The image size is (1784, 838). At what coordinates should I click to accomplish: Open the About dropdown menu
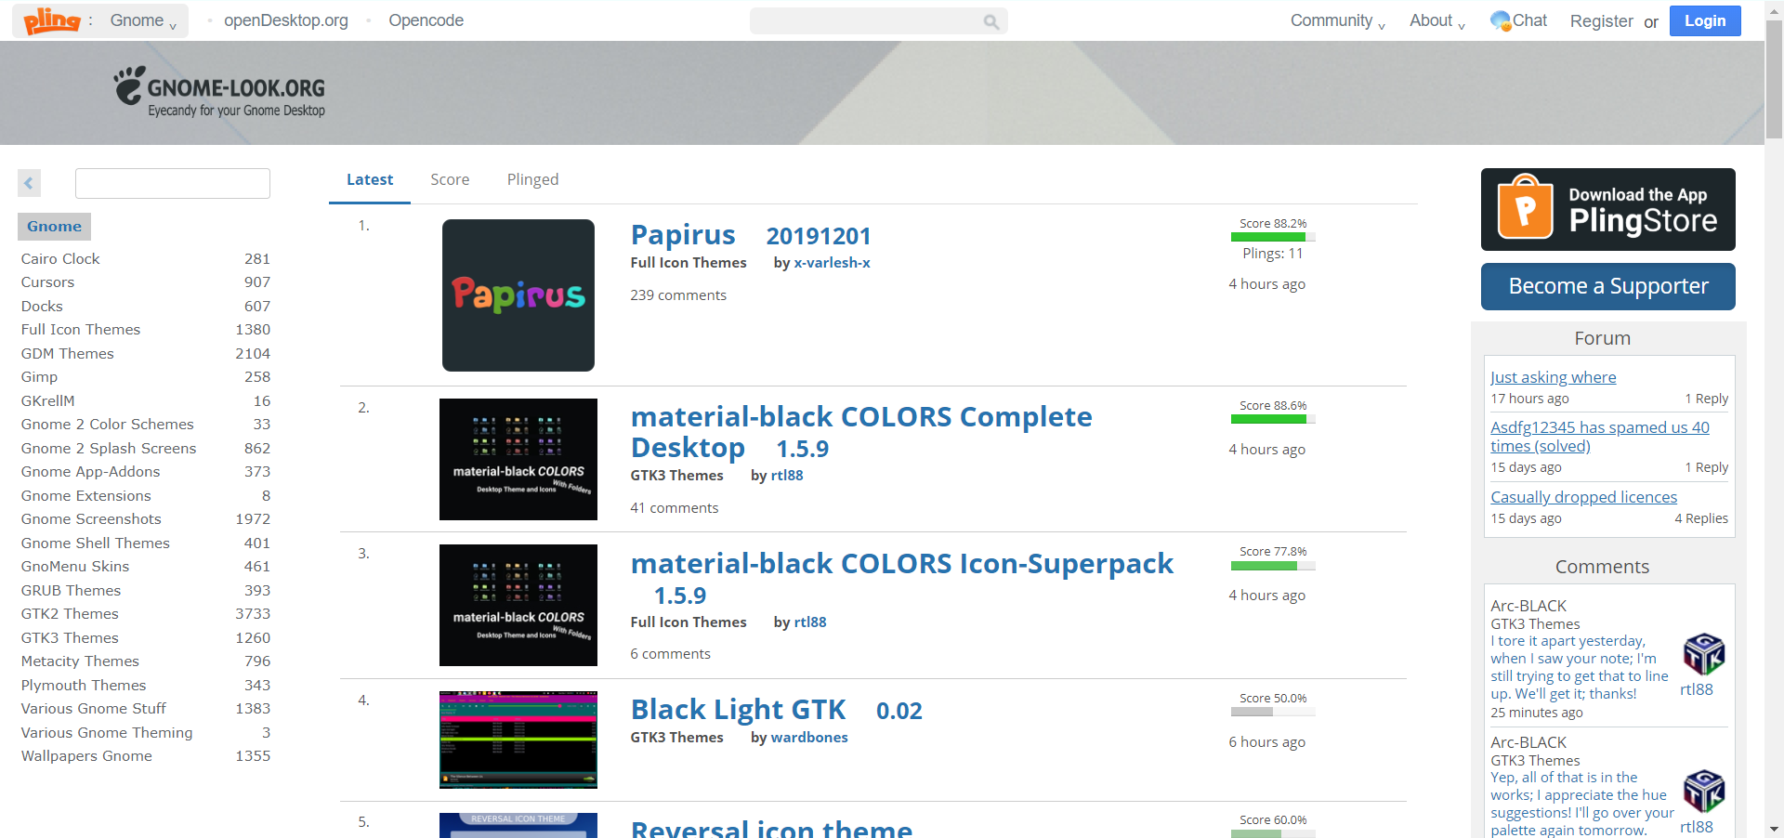point(1436,20)
